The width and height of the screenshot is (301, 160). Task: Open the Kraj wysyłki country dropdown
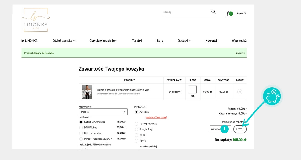tap(103, 112)
